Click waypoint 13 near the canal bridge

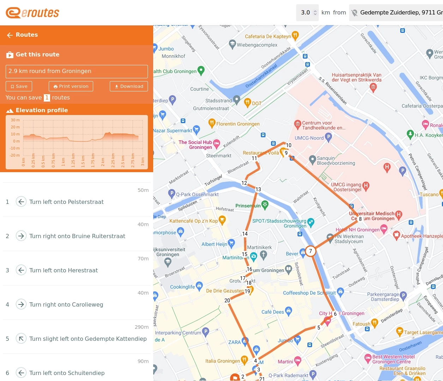click(x=258, y=189)
